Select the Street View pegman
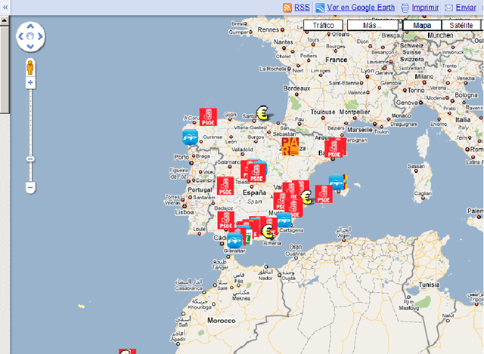 30,67
